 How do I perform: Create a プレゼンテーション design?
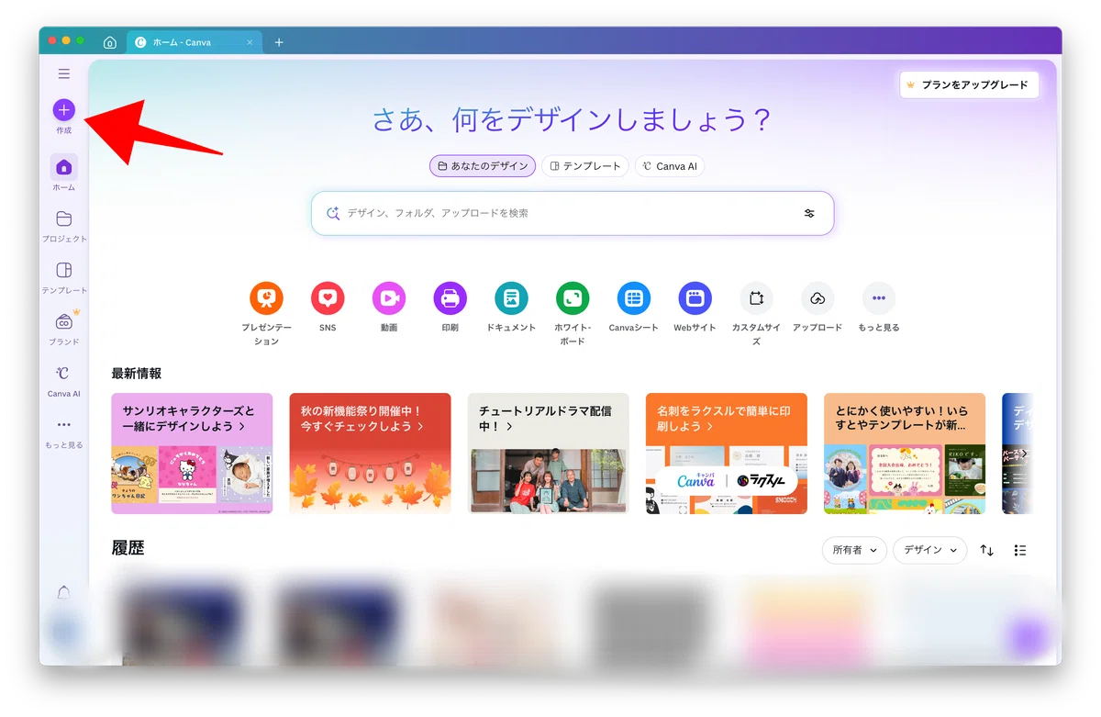[x=266, y=297]
